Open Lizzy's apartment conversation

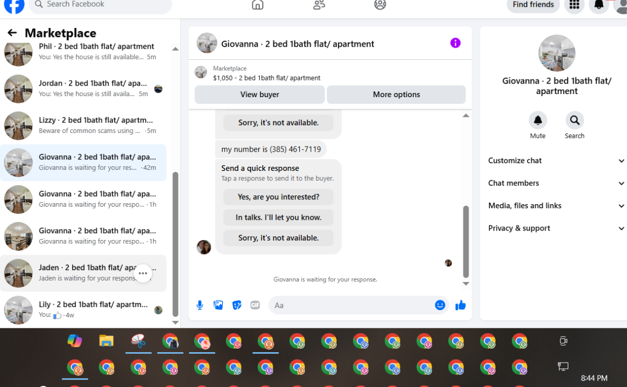(83, 126)
